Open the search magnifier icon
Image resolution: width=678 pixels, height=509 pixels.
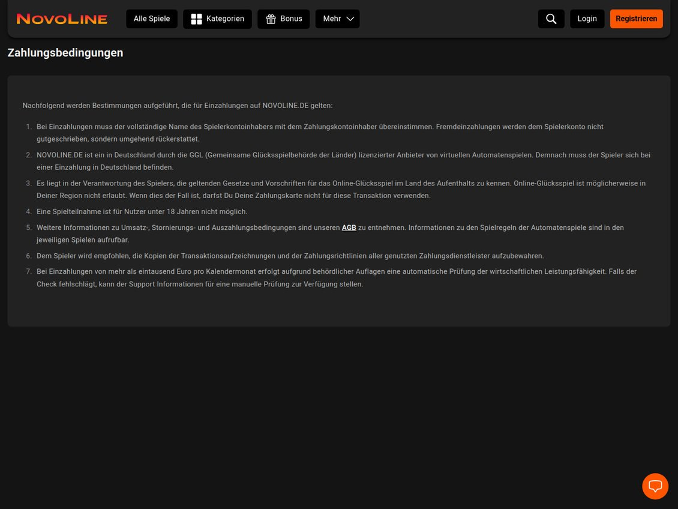[551, 19]
